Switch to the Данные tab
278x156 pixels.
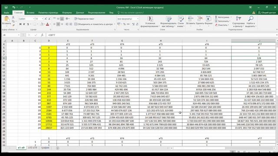[80, 13]
